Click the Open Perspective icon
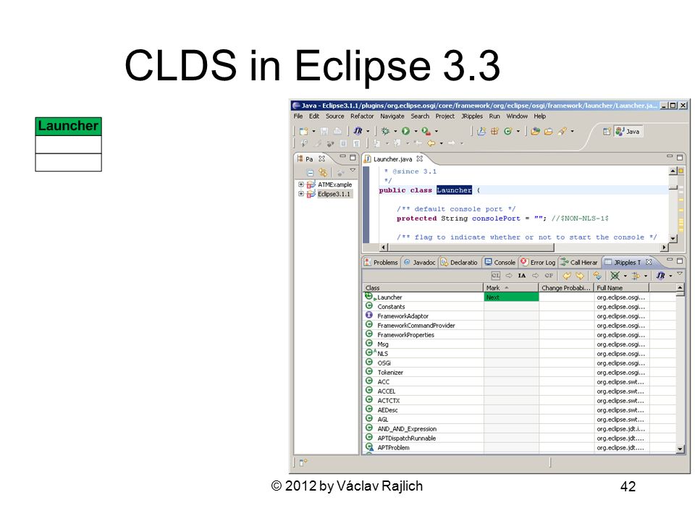The width and height of the screenshot is (695, 521). pyautogui.click(x=607, y=132)
